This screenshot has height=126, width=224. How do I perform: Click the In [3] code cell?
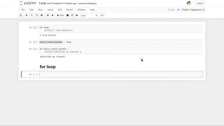[120, 50]
